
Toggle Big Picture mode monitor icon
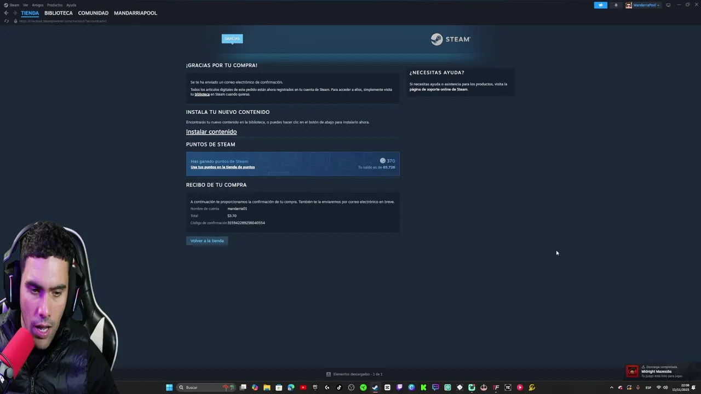[x=668, y=5]
